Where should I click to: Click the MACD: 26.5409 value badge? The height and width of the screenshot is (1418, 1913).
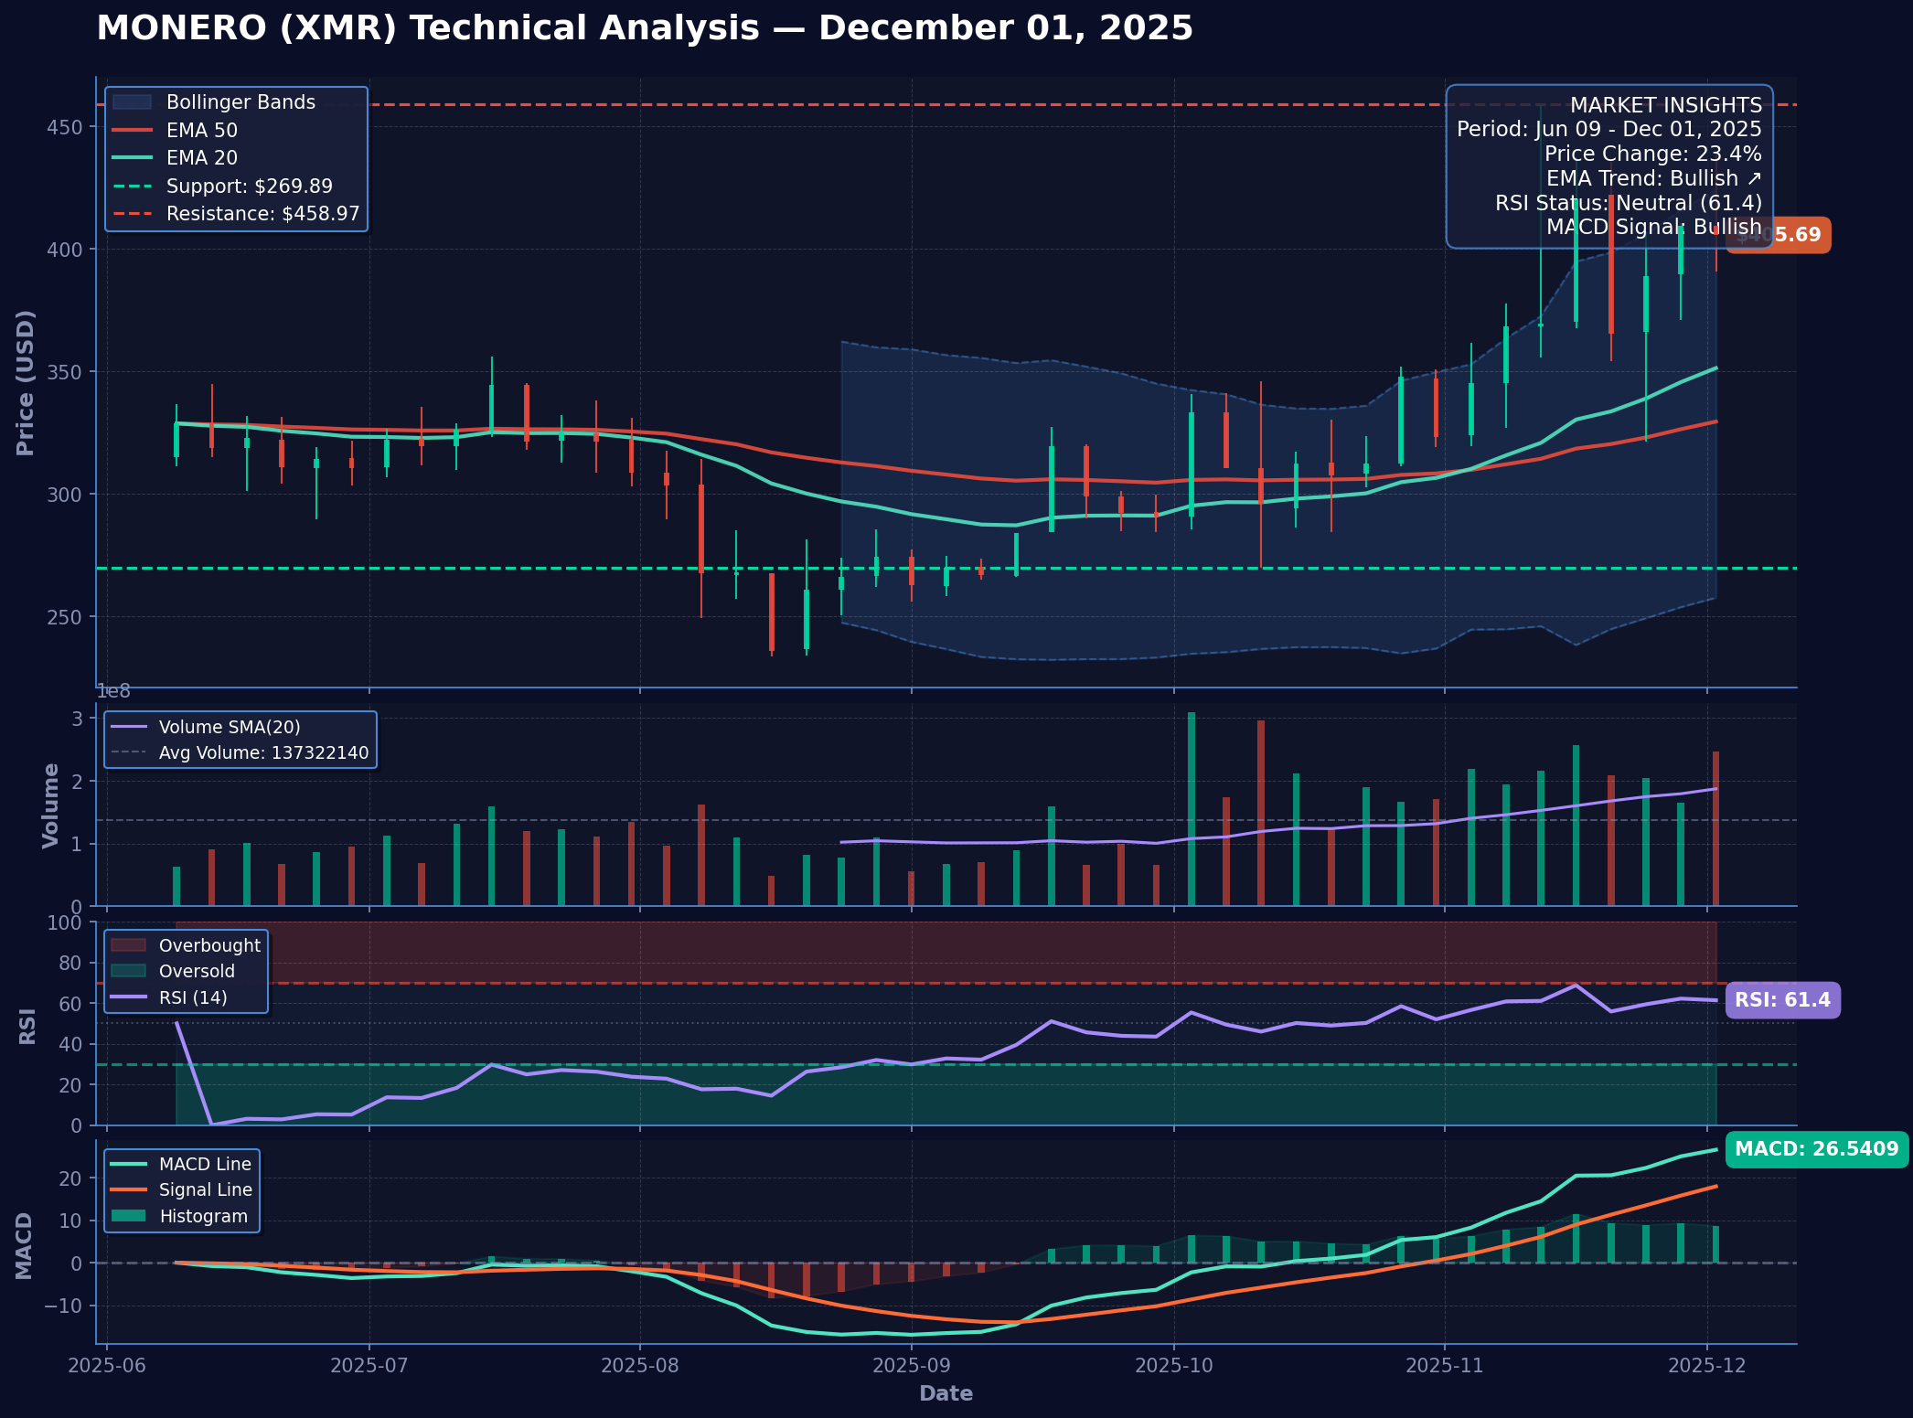tap(1816, 1149)
